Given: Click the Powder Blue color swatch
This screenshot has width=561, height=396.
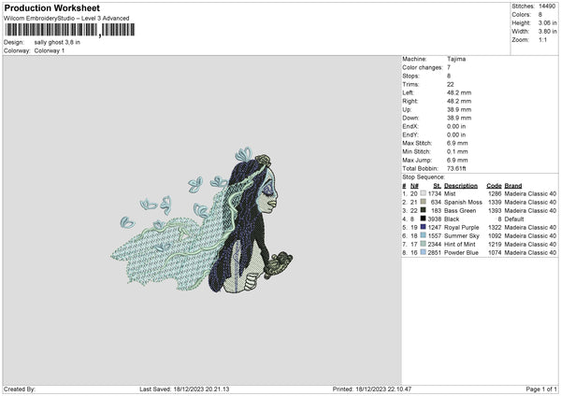Looking at the screenshot, I should point(424,252).
